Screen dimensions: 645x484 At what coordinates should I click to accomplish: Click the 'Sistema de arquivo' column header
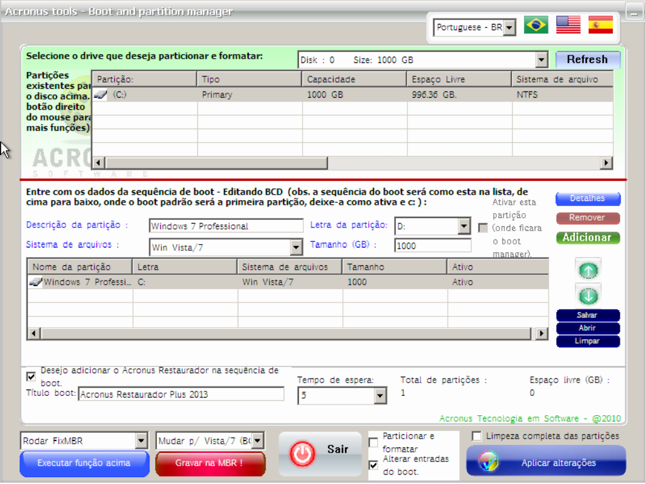(x=563, y=79)
